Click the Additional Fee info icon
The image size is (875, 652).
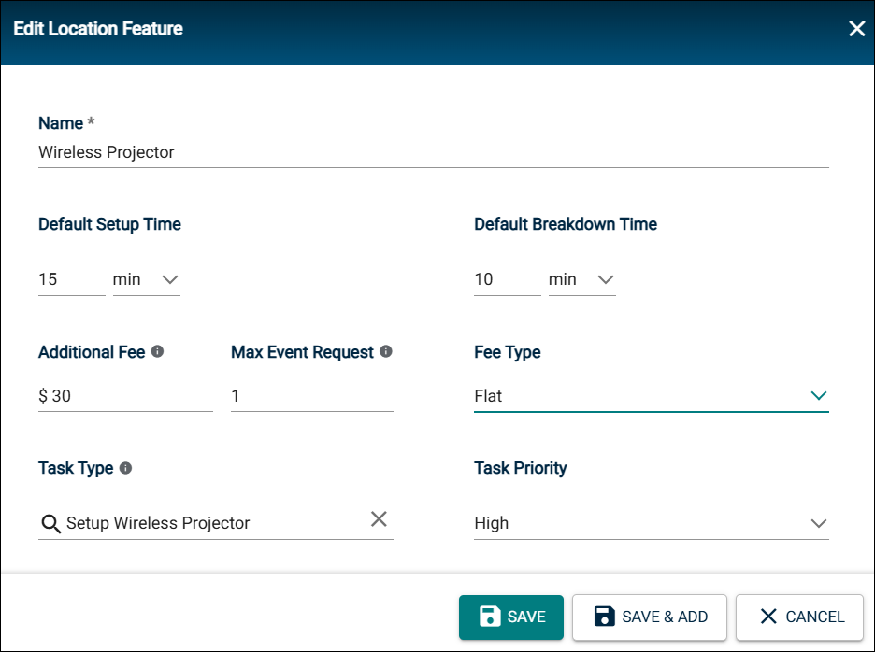(x=157, y=351)
